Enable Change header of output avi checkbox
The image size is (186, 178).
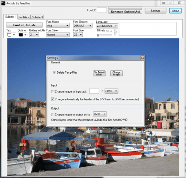[53, 115]
